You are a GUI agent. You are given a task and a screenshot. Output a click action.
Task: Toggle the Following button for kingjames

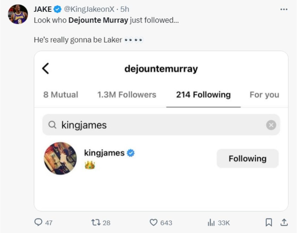coord(247,159)
